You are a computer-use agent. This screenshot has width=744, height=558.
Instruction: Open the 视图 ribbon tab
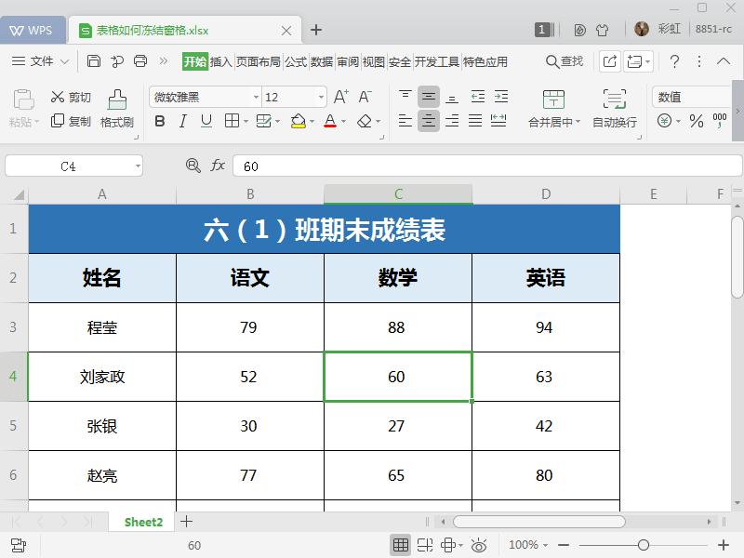[376, 62]
